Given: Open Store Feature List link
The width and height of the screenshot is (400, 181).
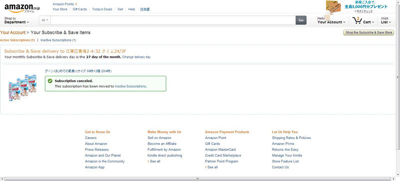Looking at the screenshot, I should [x=285, y=161].
